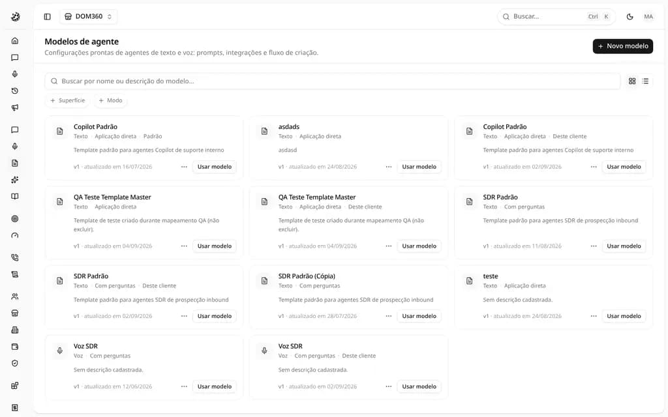Open the open-book icon in sidebar

coord(15,197)
